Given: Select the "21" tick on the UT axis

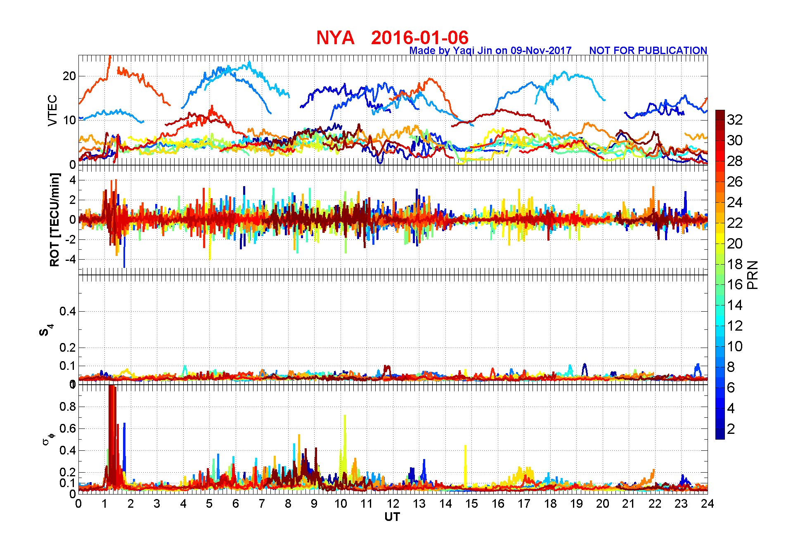Looking at the screenshot, I should click(629, 504).
